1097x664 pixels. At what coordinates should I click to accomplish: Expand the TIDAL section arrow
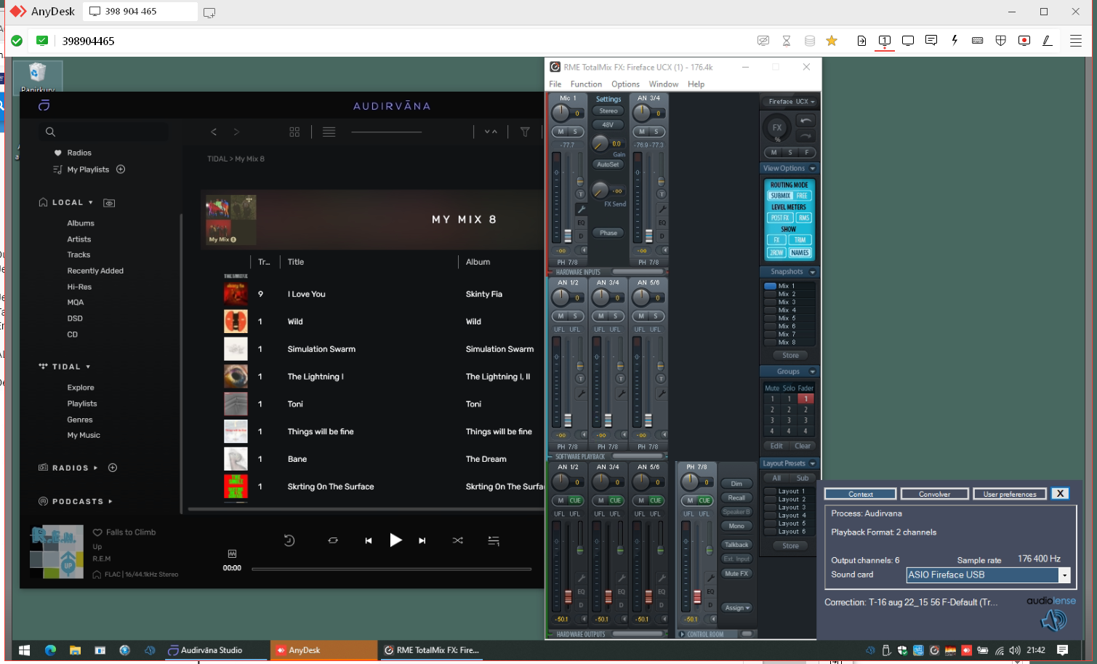(88, 367)
